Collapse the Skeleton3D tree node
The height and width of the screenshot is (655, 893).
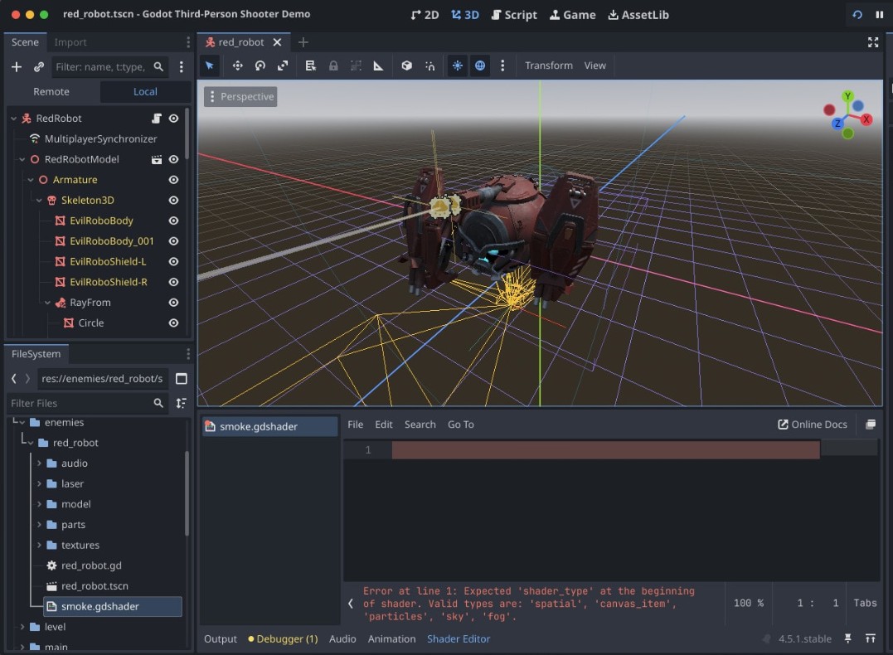[x=39, y=200]
